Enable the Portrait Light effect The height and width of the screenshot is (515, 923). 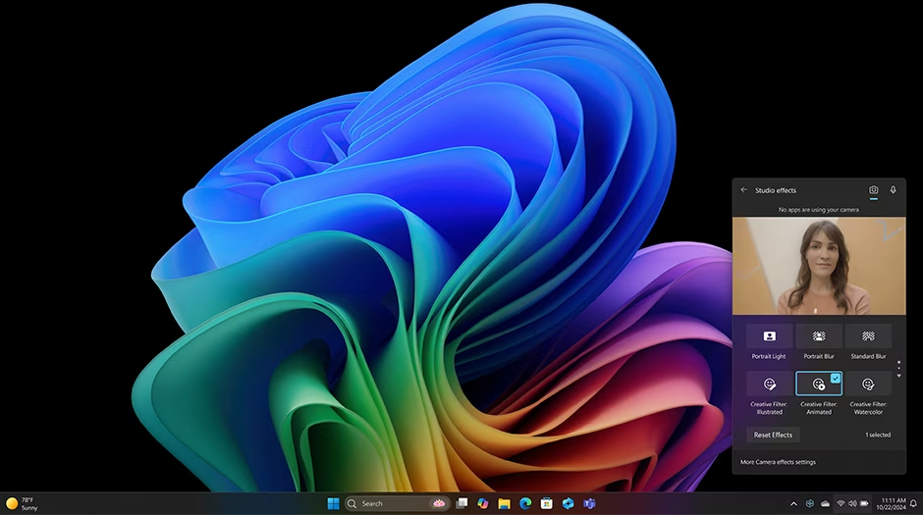click(x=769, y=336)
